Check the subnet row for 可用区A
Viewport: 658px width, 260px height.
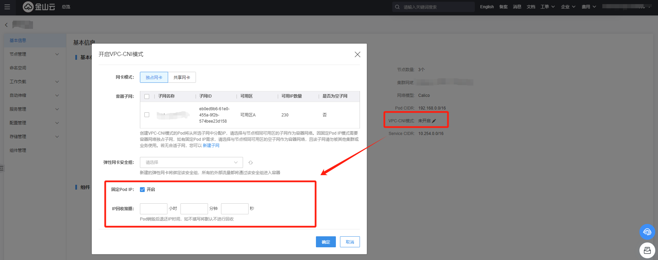click(x=147, y=115)
